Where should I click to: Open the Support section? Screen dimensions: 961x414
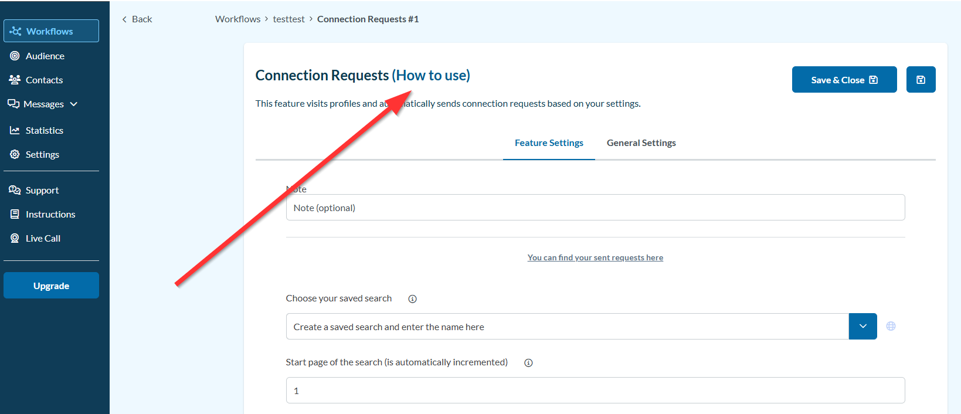click(x=42, y=190)
